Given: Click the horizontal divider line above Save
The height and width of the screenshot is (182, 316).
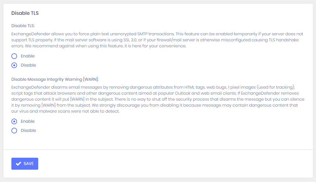Looking at the screenshot, I should tap(158, 150).
